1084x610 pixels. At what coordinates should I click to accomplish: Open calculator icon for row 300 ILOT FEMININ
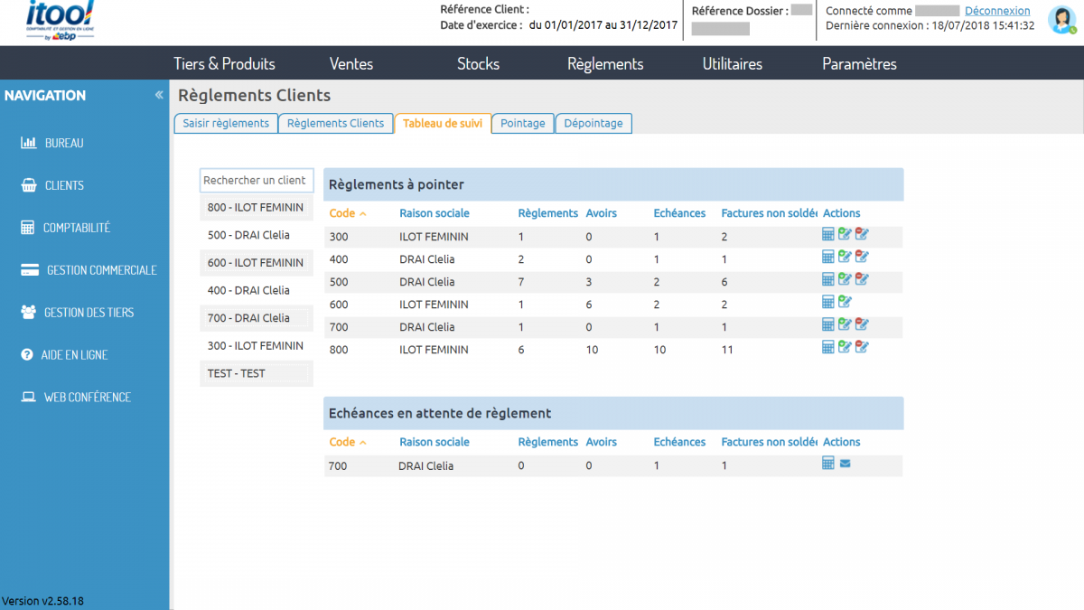(828, 234)
